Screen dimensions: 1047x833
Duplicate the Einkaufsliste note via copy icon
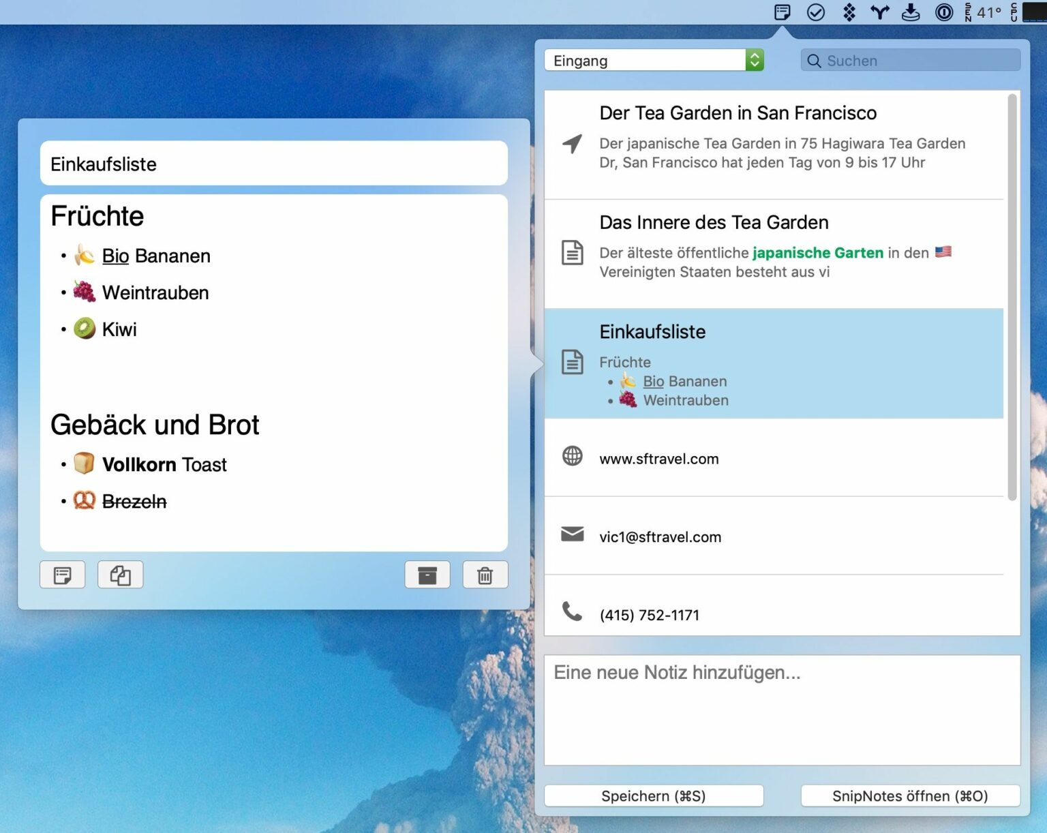[x=120, y=575]
